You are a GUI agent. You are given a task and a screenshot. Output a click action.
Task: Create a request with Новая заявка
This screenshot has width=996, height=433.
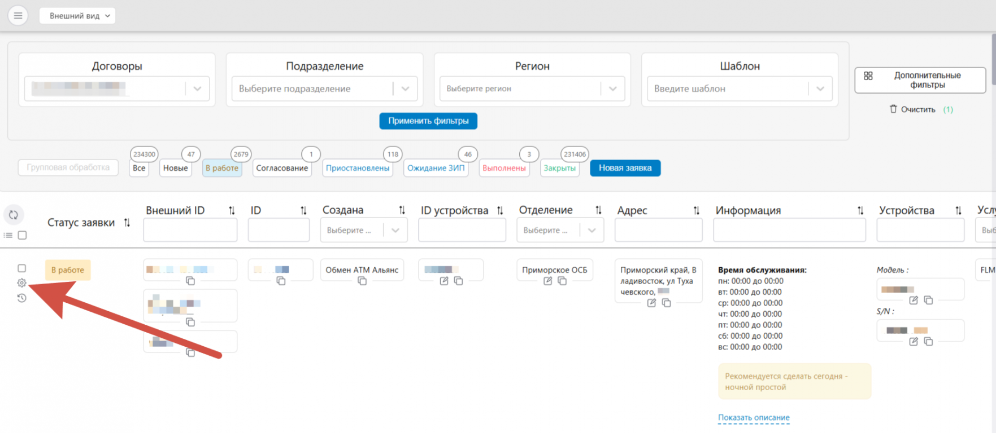[625, 168]
